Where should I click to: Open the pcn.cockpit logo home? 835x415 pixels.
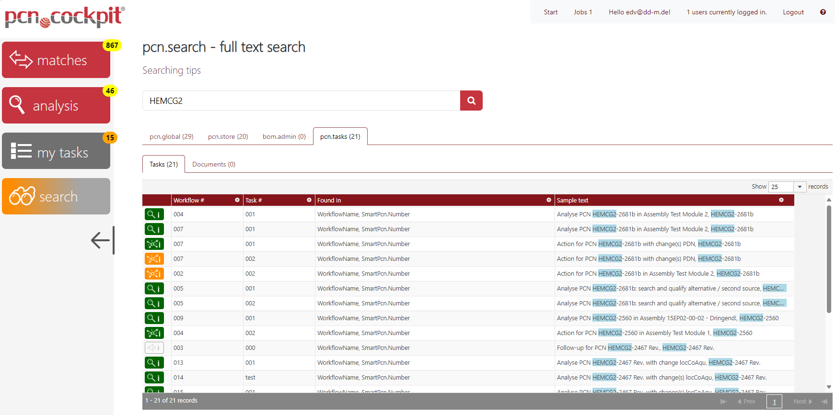point(65,17)
